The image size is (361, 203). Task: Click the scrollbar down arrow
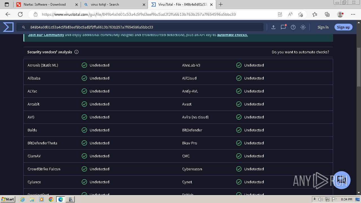pyautogui.click(x=359, y=193)
